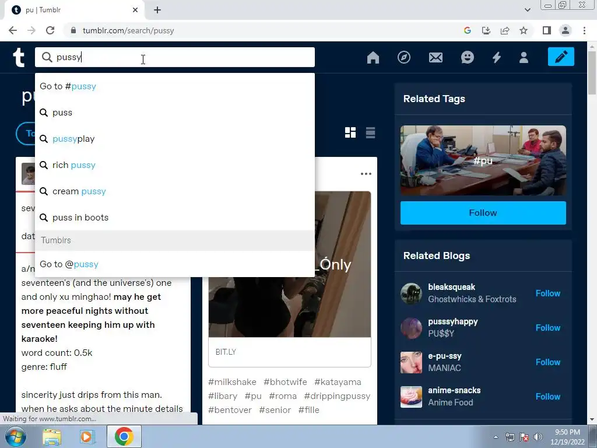This screenshot has height=448, width=597.
Task: Open the #senior tag link
Action: tap(275, 410)
